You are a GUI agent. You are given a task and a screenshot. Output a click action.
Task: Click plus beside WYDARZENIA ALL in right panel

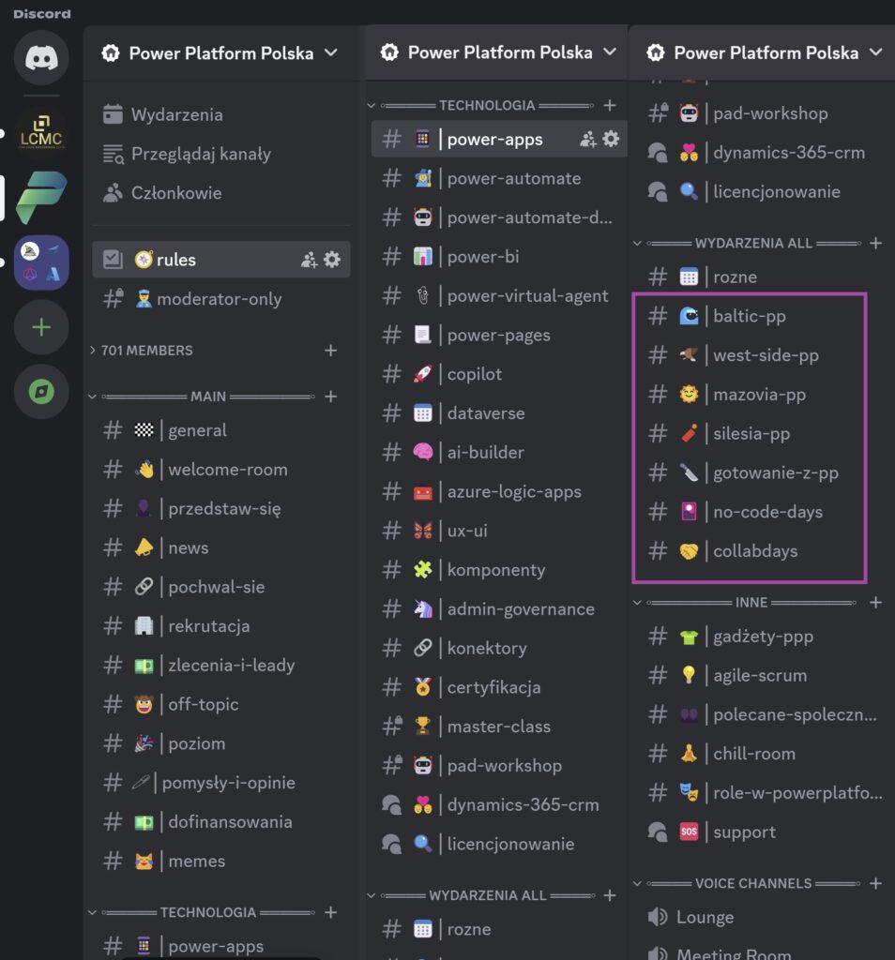tap(876, 243)
